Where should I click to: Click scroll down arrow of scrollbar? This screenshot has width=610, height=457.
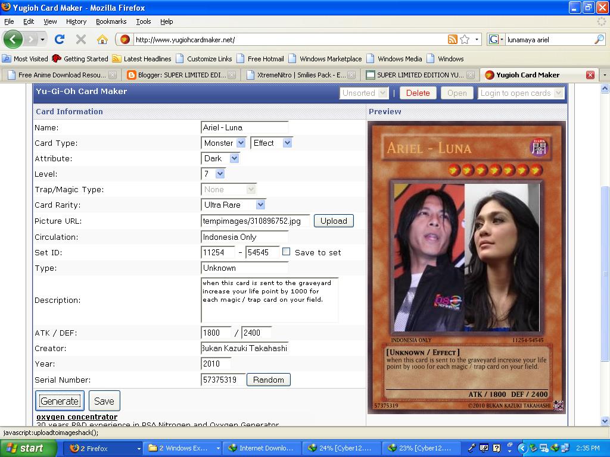[x=605, y=421]
